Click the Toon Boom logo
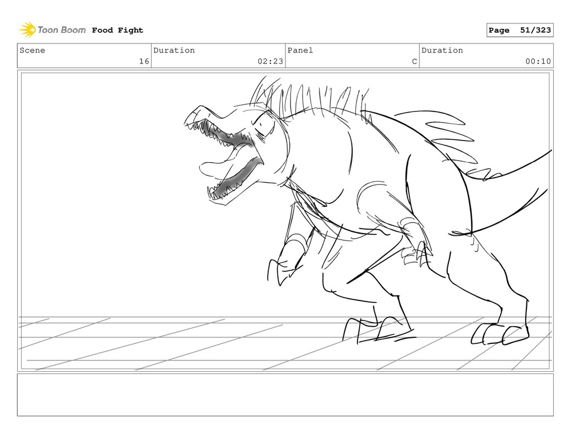 click(x=52, y=30)
